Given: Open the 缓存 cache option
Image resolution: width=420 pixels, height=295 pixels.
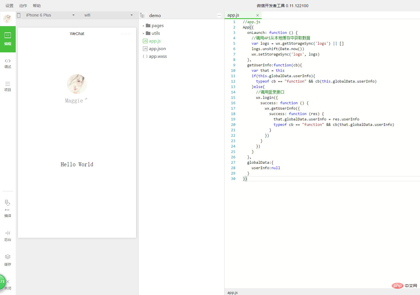Looking at the screenshot, I should [x=8, y=261].
